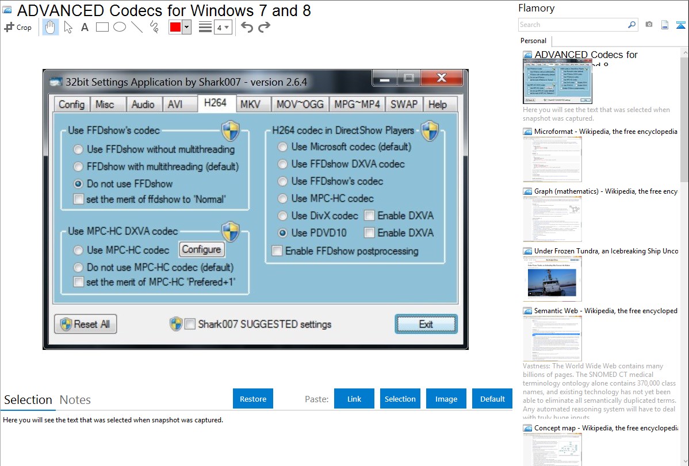The width and height of the screenshot is (689, 466).
Task: Click the document icon beside the camera
Action: [665, 25]
